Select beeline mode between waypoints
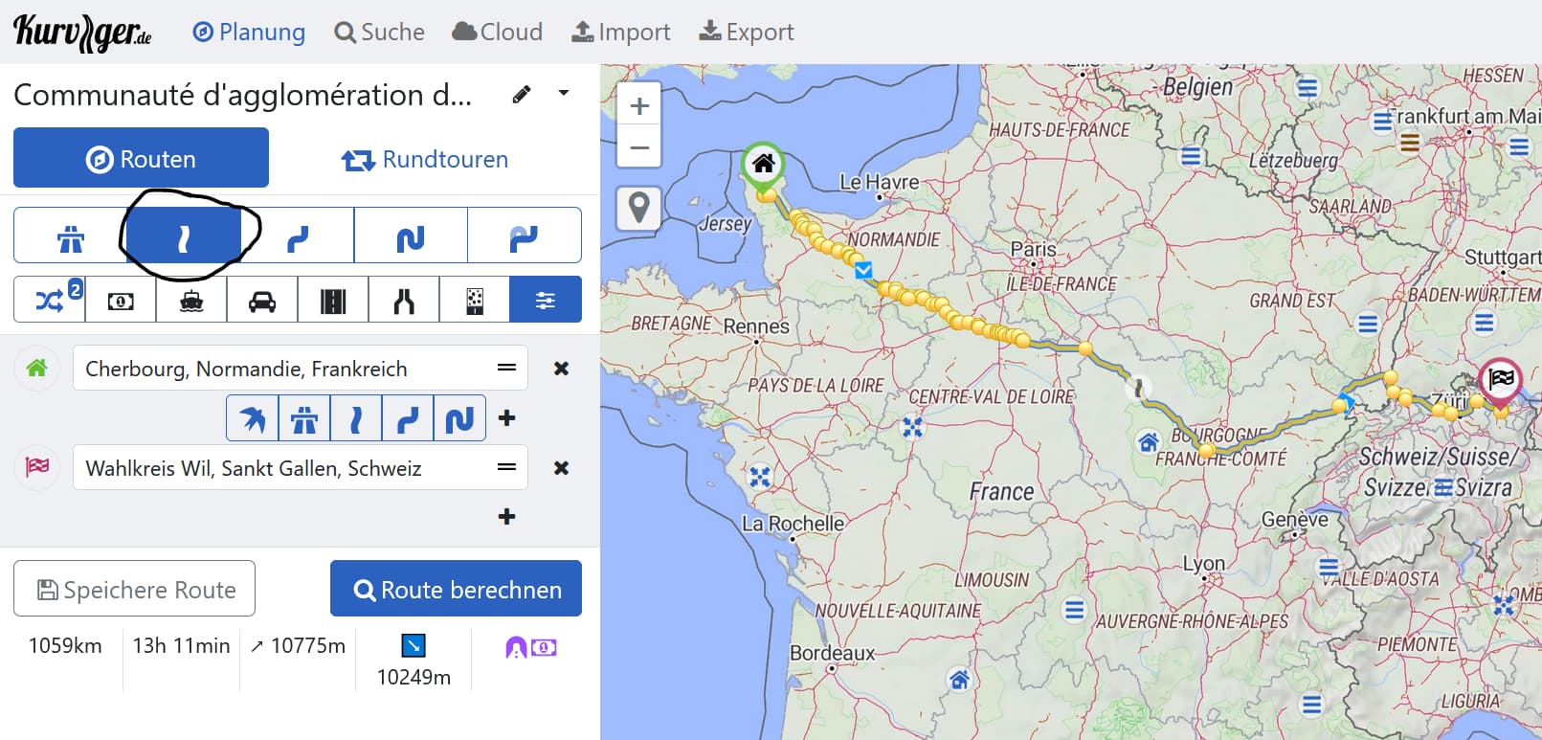The width and height of the screenshot is (1542, 740). coord(253,418)
